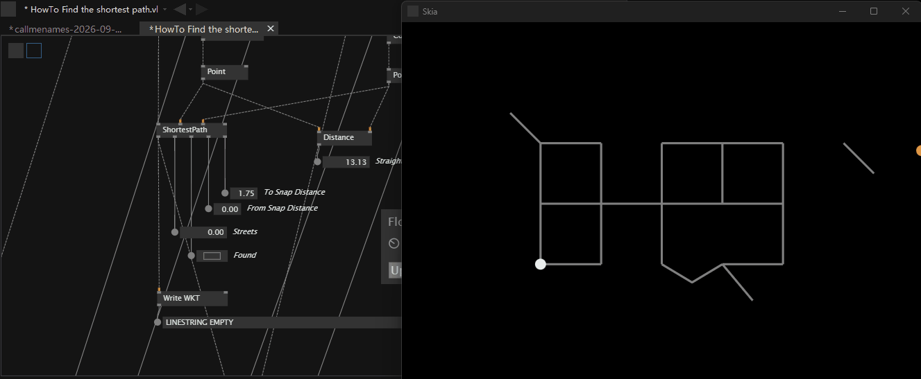The width and height of the screenshot is (921, 379).
Task: Select the ShortestPath node
Action: click(192, 130)
